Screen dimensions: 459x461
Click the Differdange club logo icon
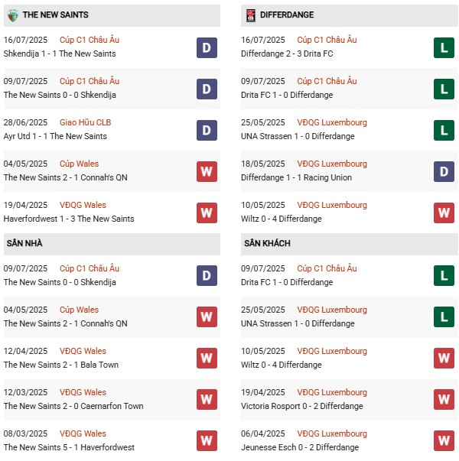click(x=249, y=15)
